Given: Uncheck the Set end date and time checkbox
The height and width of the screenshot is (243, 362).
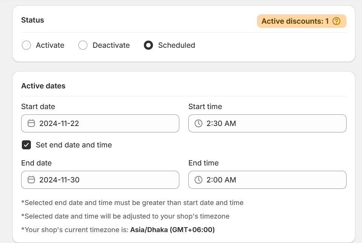Looking at the screenshot, I should [x=26, y=145].
